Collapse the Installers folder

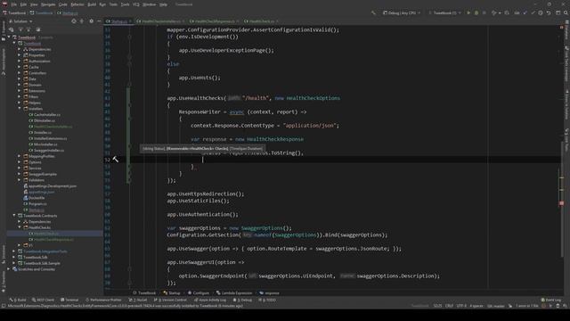tap(20, 109)
